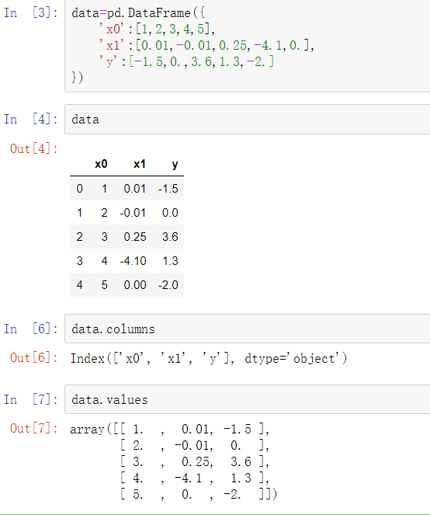Click the Out[4] output prompt
Image resolution: width=430 pixels, height=515 pixels.
pyautogui.click(x=34, y=148)
